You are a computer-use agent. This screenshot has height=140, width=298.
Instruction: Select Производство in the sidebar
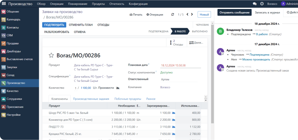(19, 83)
